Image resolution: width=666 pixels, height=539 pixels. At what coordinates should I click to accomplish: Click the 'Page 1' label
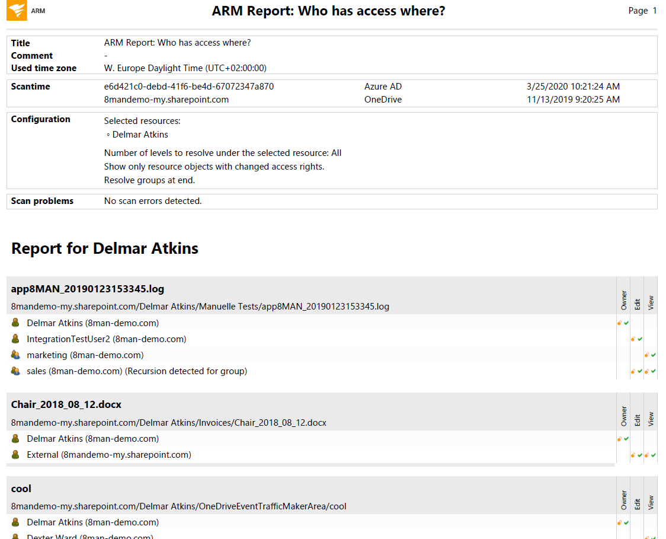tap(643, 11)
